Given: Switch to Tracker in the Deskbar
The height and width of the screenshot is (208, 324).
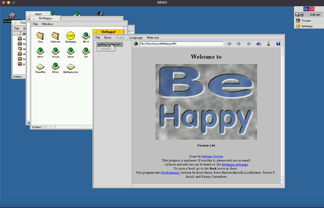Looking at the screenshot, I should point(308,21).
